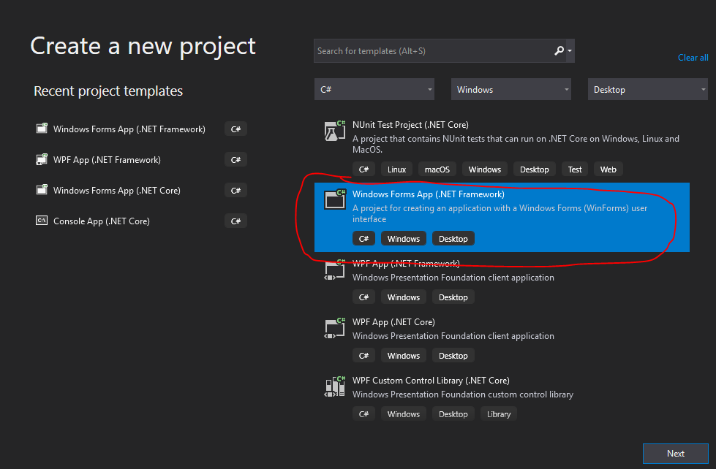Click C# badge beside recent Windows Forms App (.NET Framework)

(235, 129)
